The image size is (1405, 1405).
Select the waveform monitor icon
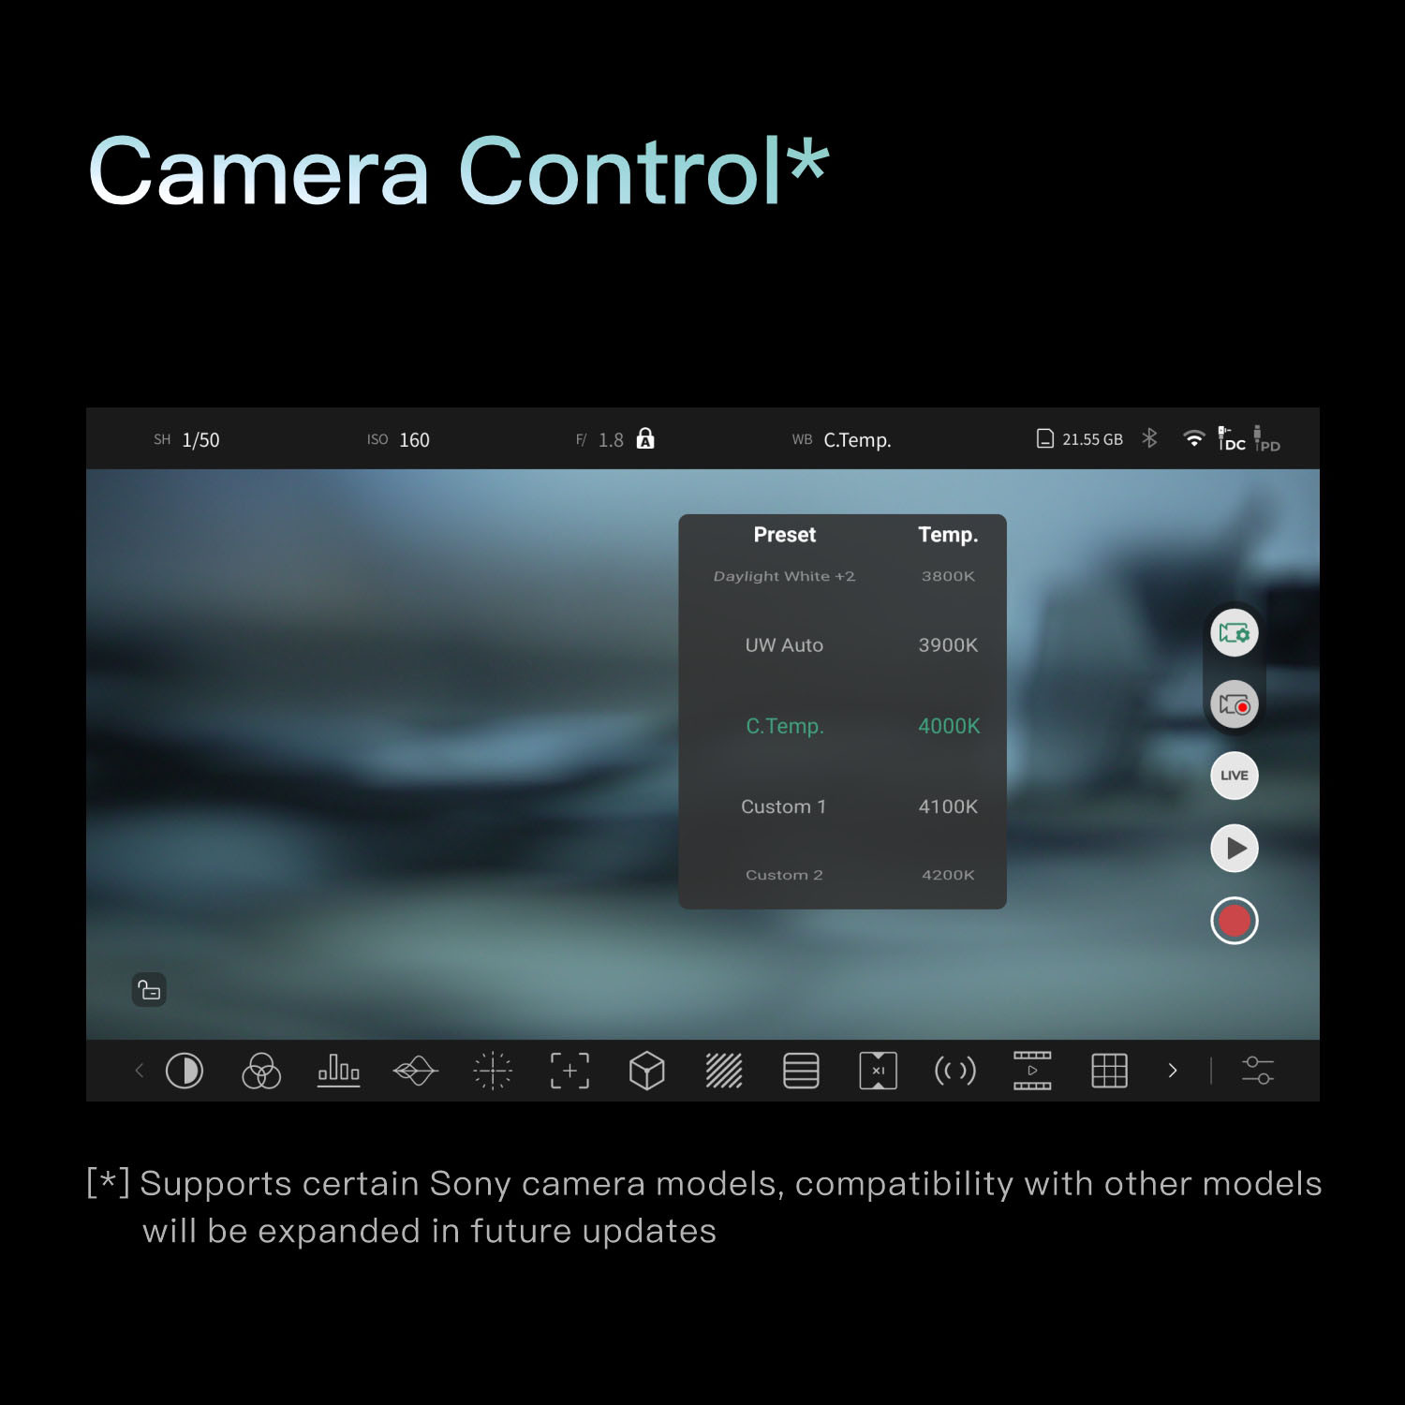(x=415, y=1070)
